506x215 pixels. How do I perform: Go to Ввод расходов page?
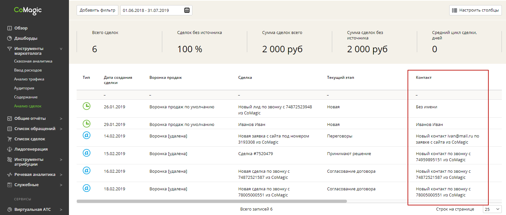[x=28, y=70]
